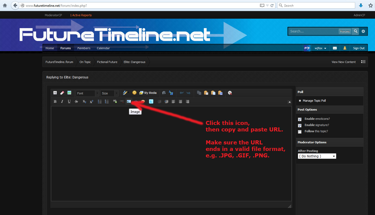
Task: Toggle BBCode source mode icon
Action: click(55, 93)
